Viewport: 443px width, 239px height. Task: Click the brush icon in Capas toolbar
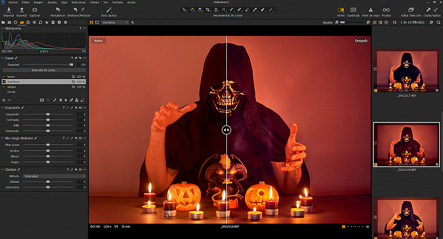[55, 100]
